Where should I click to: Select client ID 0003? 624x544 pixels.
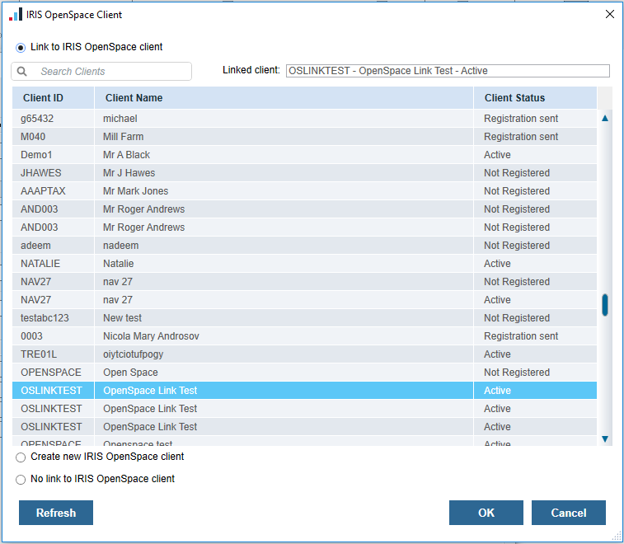[x=31, y=336]
